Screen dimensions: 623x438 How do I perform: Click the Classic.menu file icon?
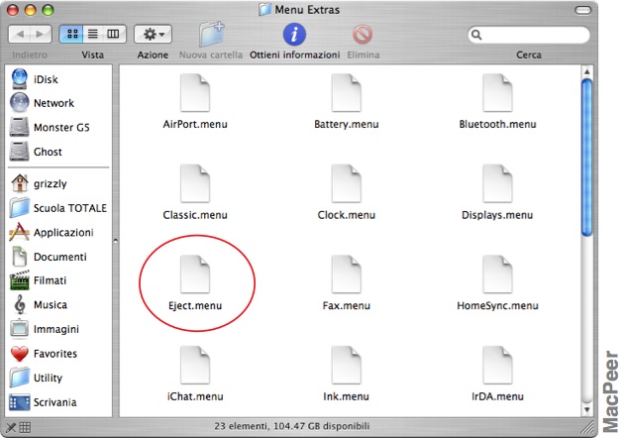[x=195, y=183]
